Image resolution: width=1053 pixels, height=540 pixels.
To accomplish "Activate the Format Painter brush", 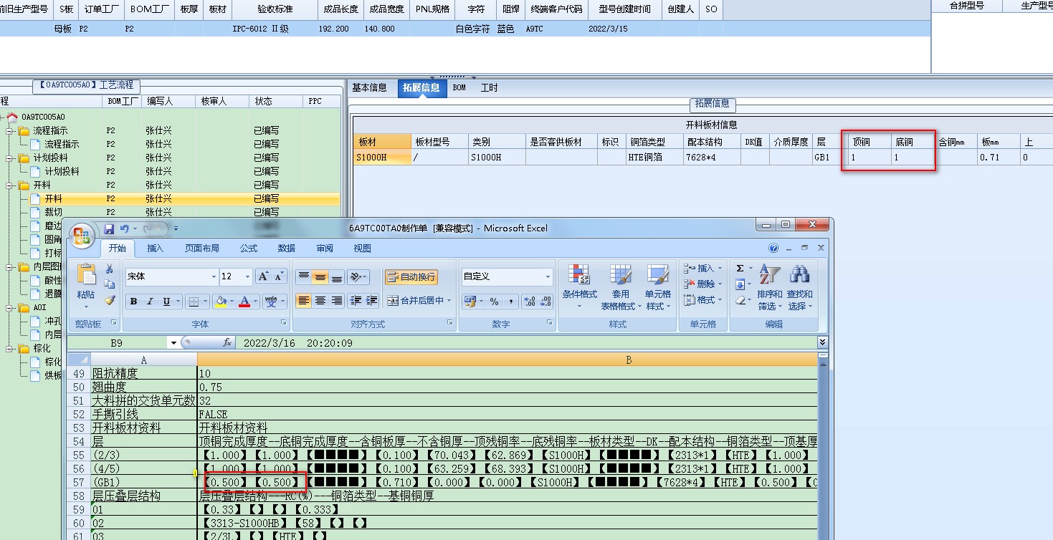I will pos(110,301).
